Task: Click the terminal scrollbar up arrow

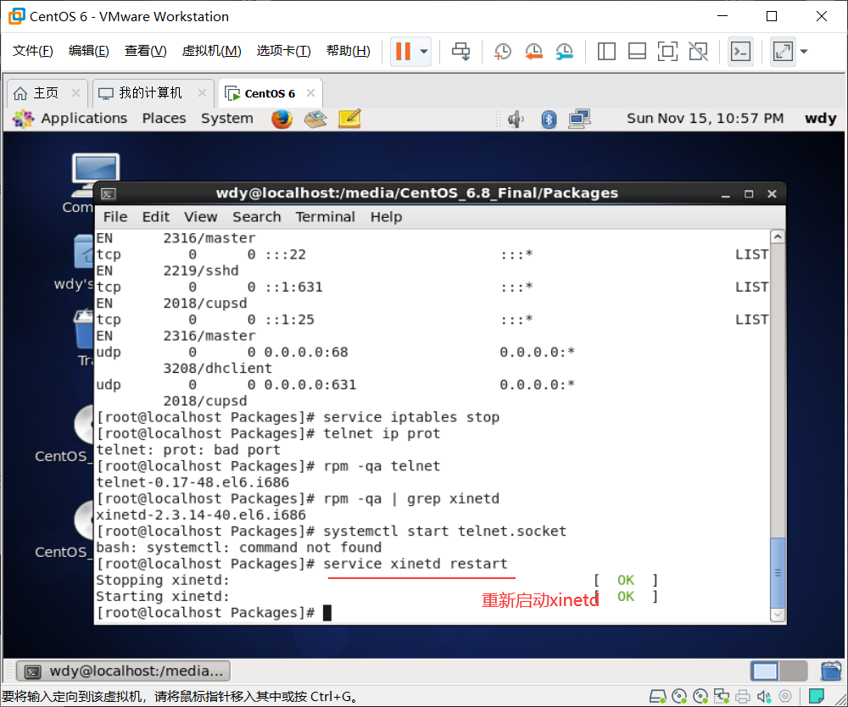Action: [x=777, y=237]
